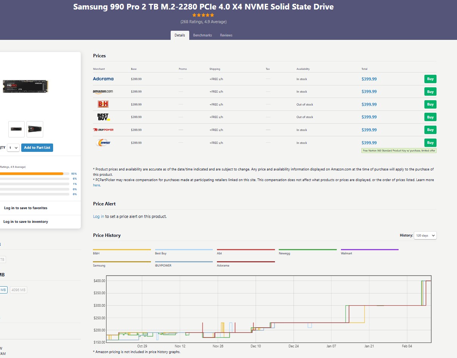Click Buy in the Best Buy row
Viewport: 457px width, 358px height.
pos(430,117)
